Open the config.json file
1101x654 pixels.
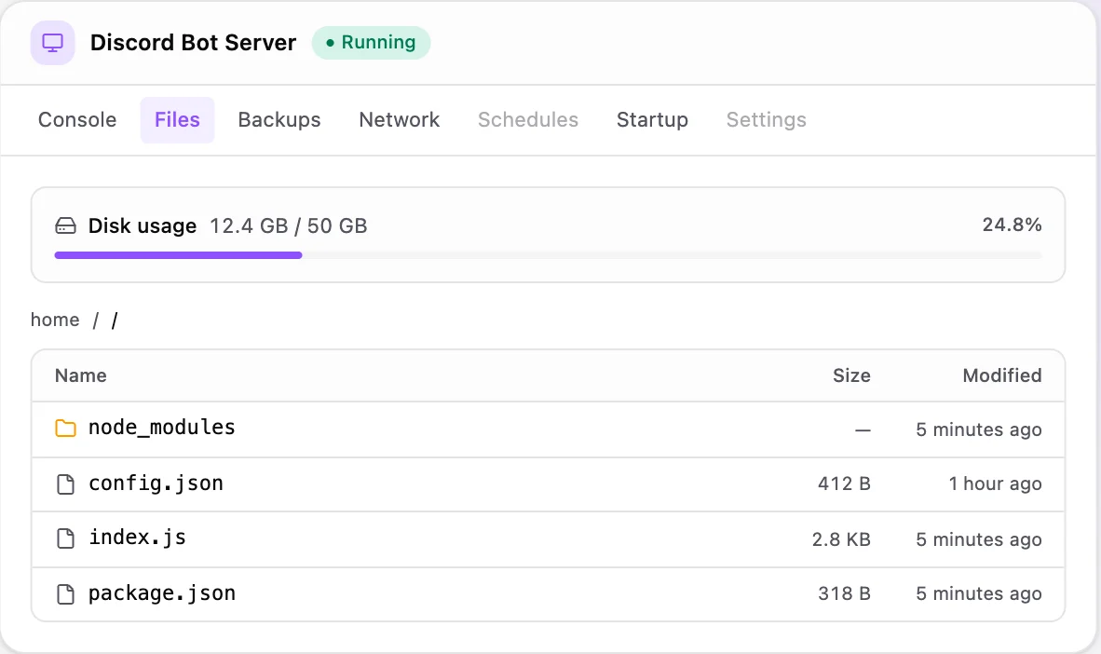pyautogui.click(x=156, y=484)
